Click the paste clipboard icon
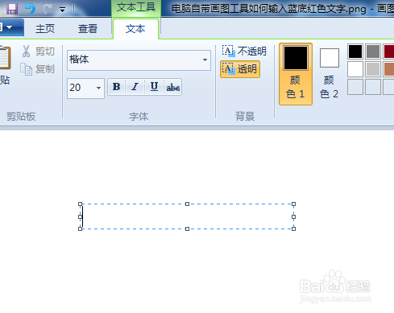 click(x=5, y=58)
